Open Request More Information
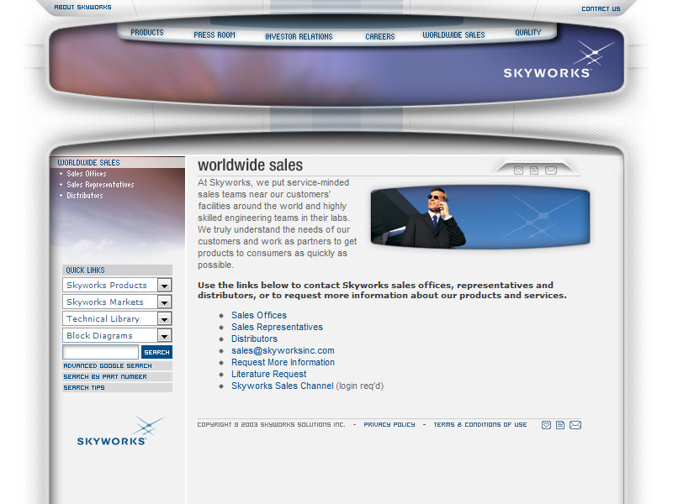Image resolution: width=673 pixels, height=504 pixels. pyautogui.click(x=283, y=363)
